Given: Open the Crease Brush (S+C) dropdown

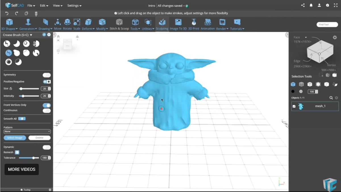Looking at the screenshot, I should click(x=18, y=35).
